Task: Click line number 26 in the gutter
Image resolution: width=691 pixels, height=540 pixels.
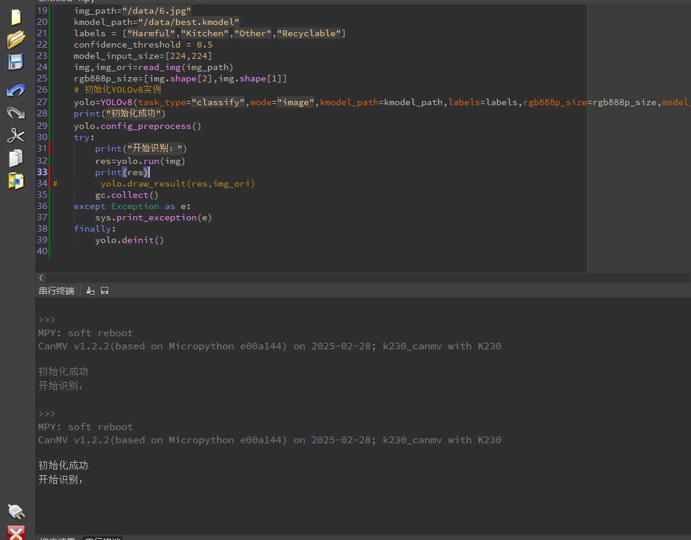Action: pyautogui.click(x=42, y=90)
